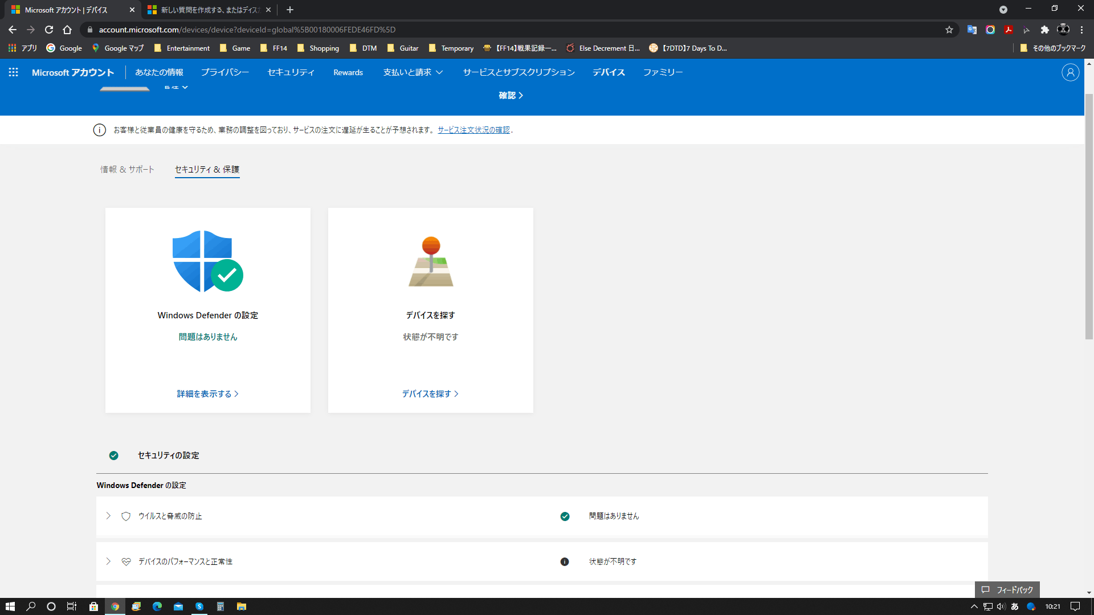This screenshot has width=1094, height=615.
Task: Open the Windows notification center
Action: pos(1075,606)
